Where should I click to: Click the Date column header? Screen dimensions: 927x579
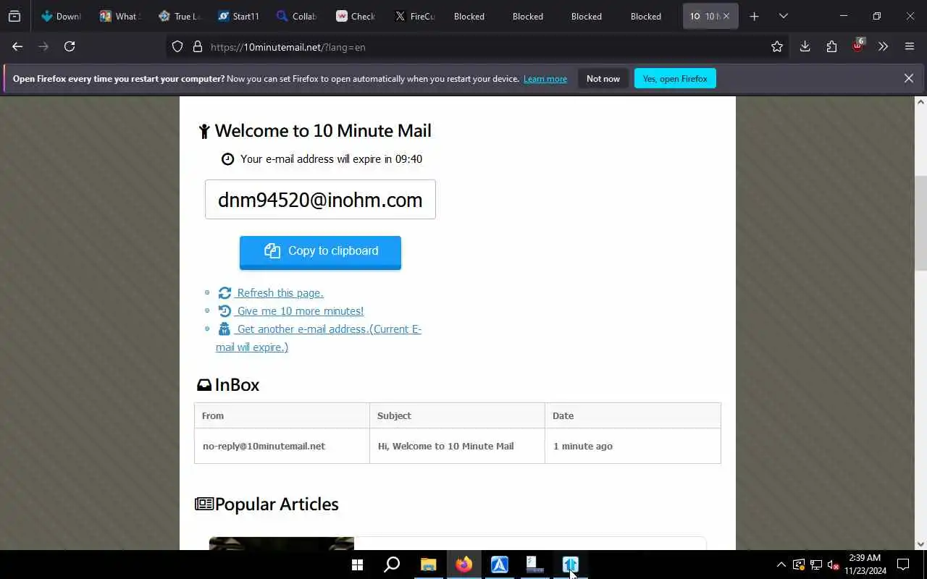coord(632,415)
